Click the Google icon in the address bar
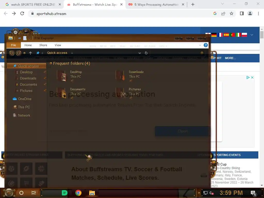The height and width of the screenshot is (198, 264). (x=215, y=14)
